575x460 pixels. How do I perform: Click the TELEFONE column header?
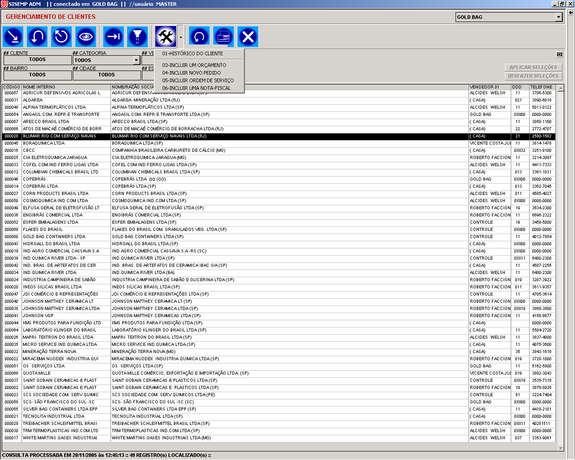(542, 87)
